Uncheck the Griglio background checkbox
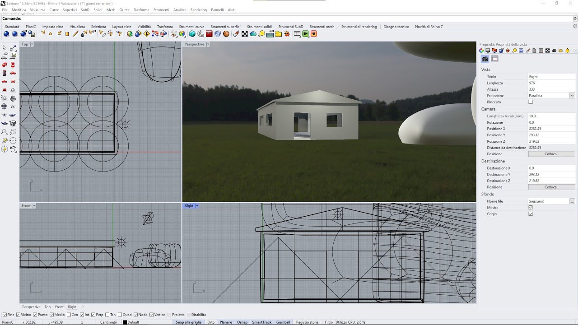Screen dimensions: 578x325 click(531, 214)
